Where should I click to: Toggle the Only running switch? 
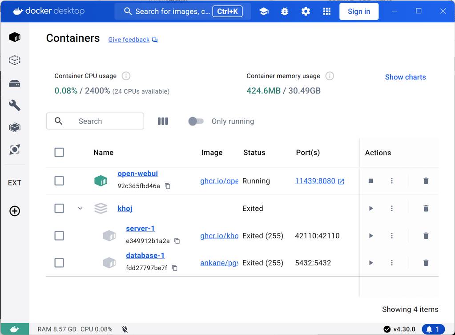tap(196, 121)
